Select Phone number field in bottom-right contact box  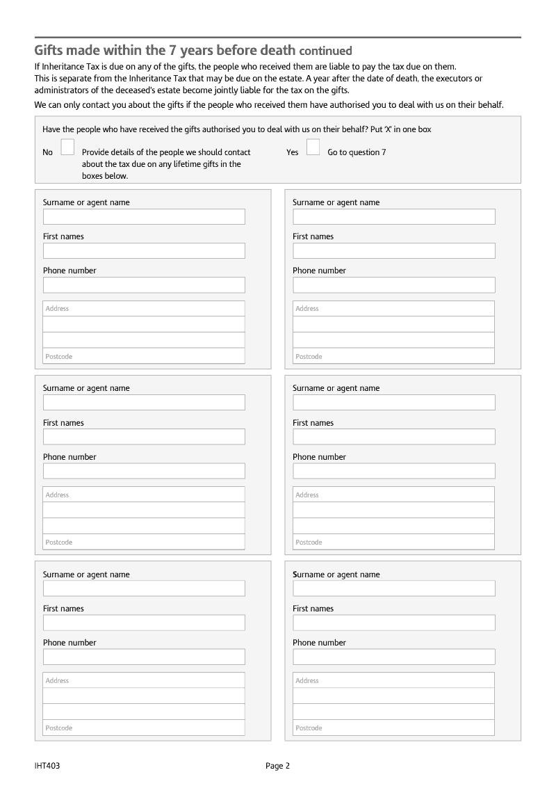394,657
